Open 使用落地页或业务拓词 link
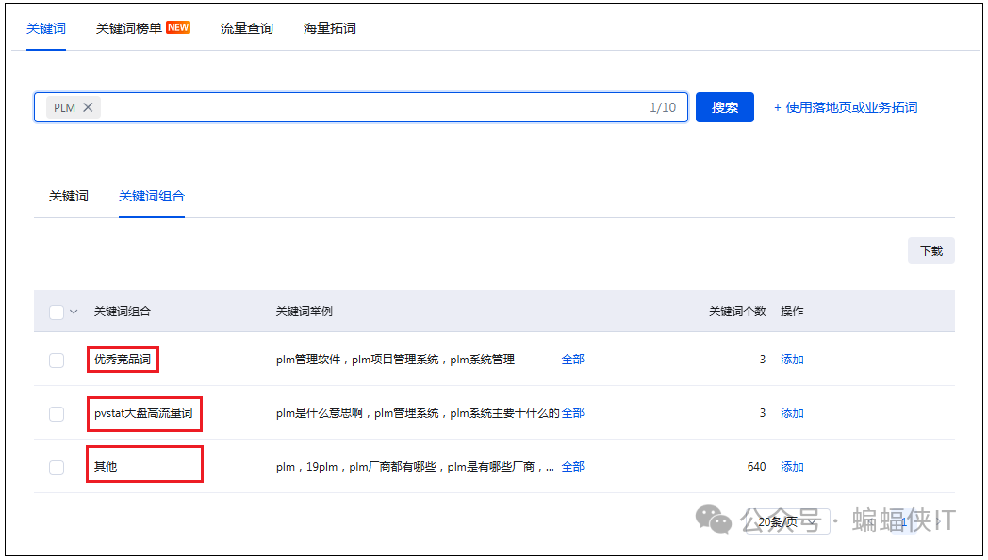988x560 pixels. pos(846,107)
